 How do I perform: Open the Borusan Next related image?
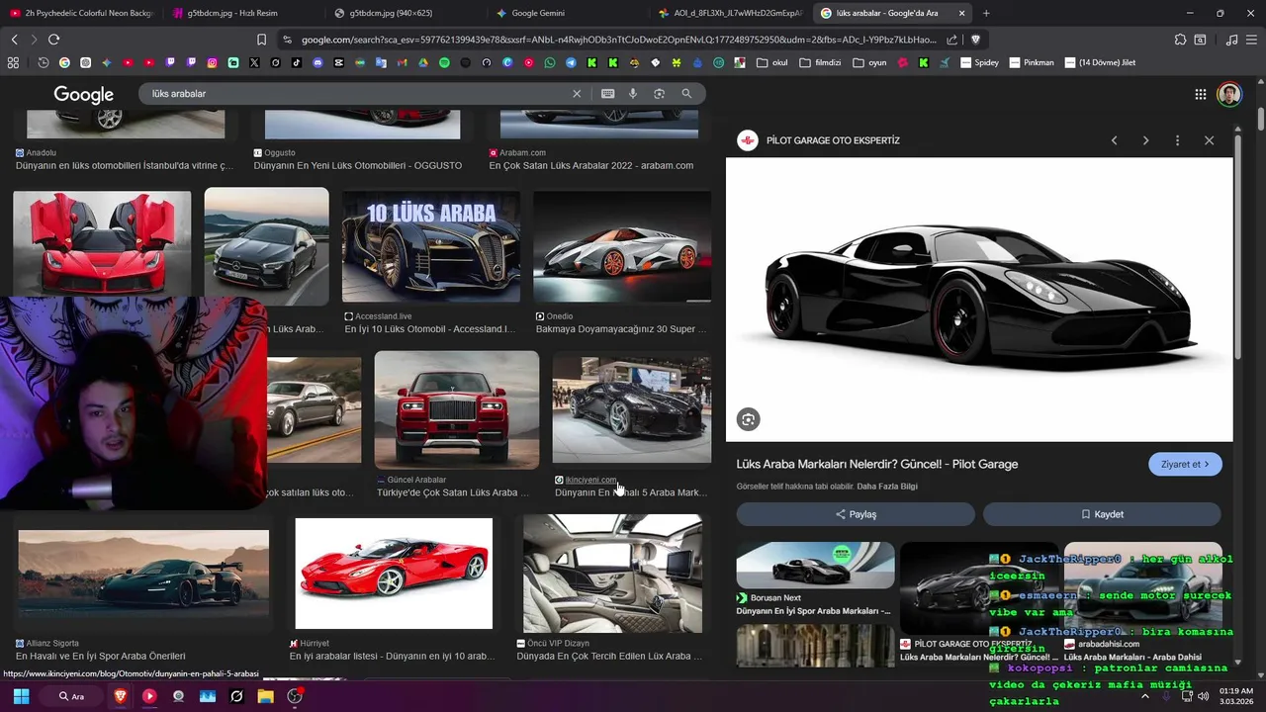pos(815,566)
